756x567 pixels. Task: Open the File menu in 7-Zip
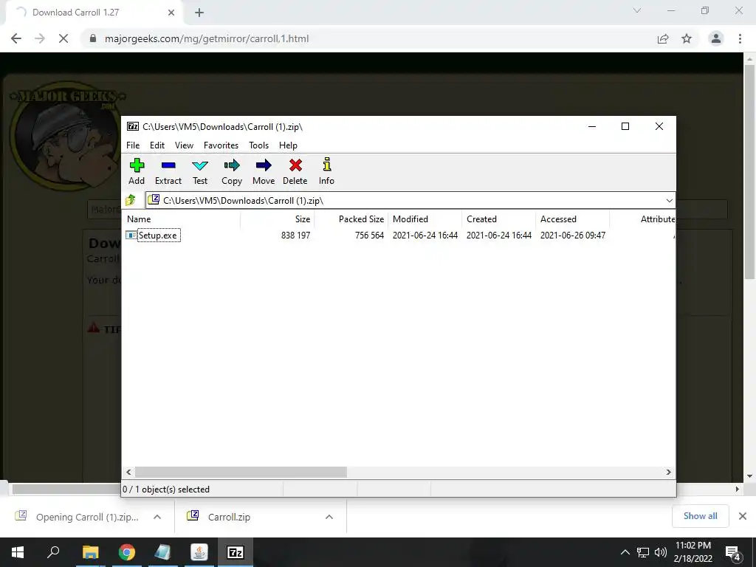click(x=133, y=145)
